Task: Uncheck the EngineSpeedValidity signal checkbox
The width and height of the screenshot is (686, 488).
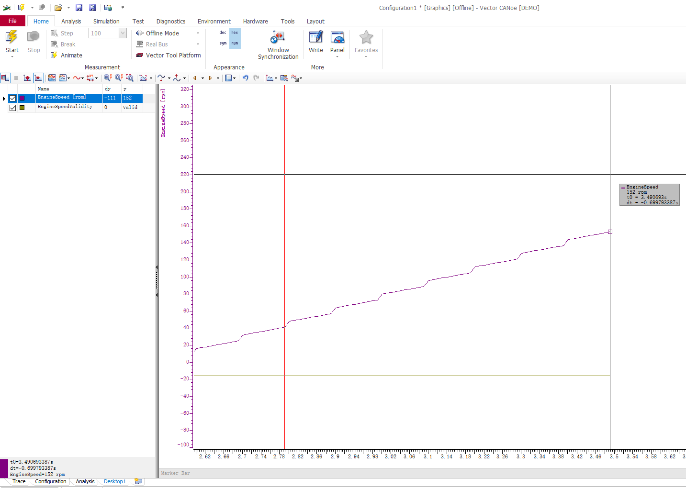Action: 12,108
